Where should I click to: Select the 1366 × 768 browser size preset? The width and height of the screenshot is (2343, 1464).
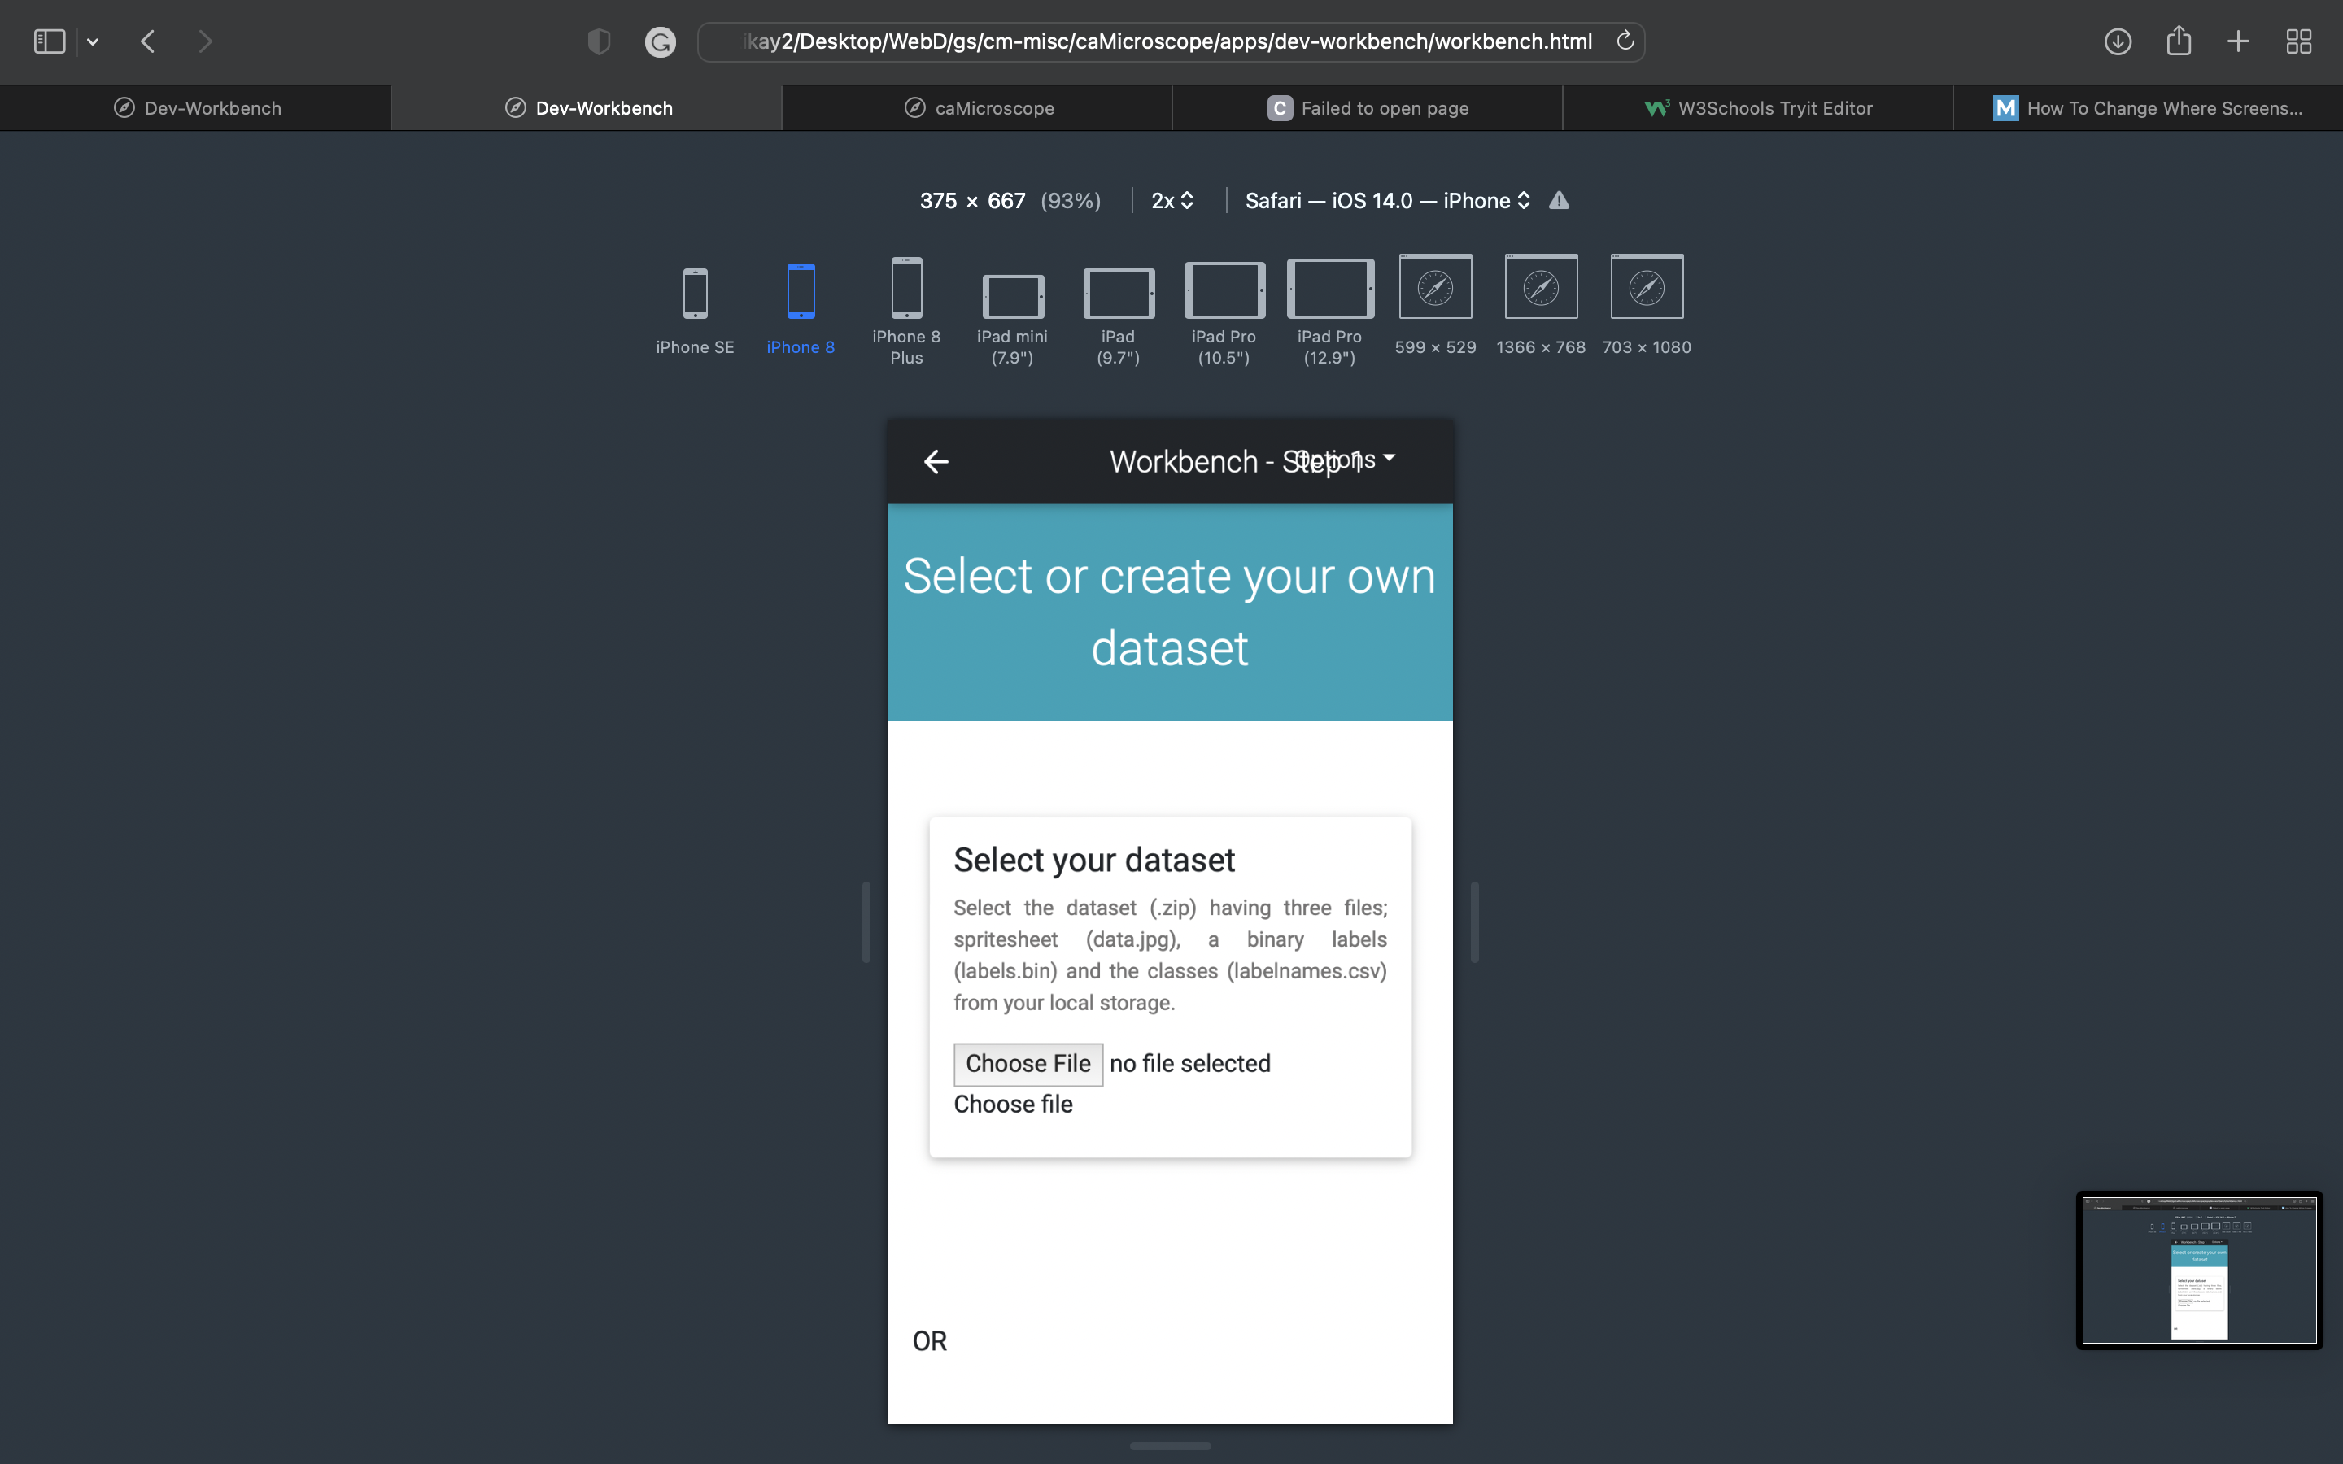coord(1539,288)
